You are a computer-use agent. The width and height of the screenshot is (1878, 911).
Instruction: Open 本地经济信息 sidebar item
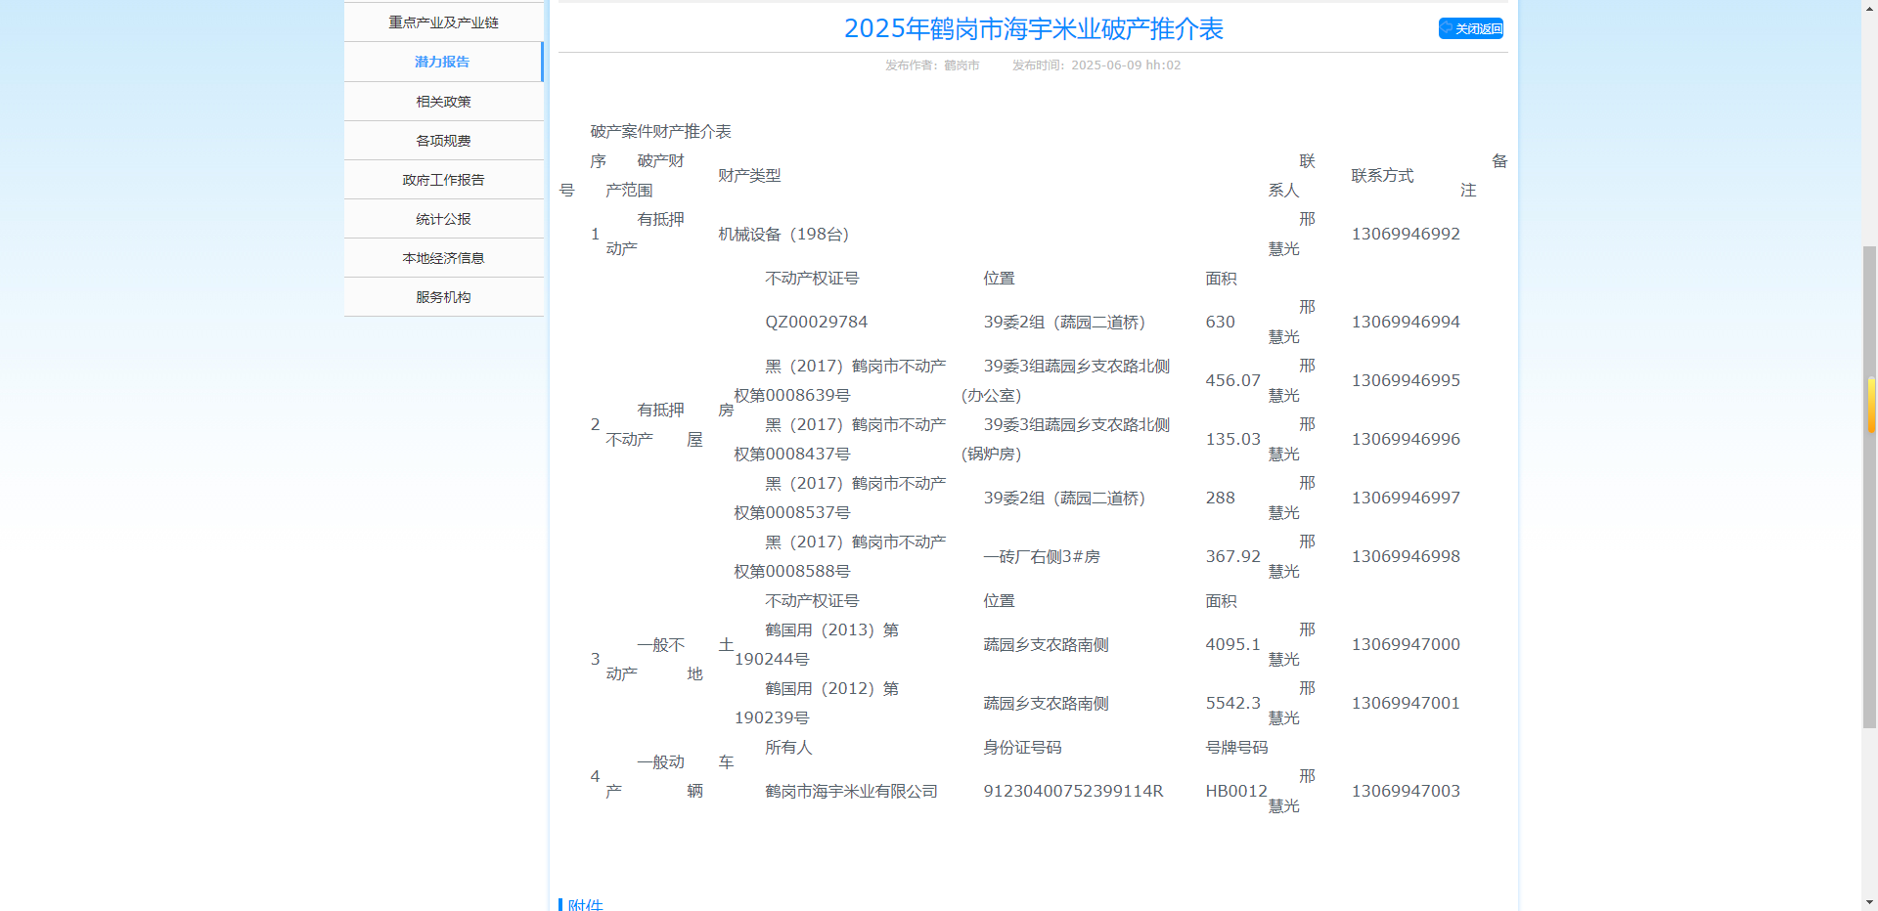point(443,258)
